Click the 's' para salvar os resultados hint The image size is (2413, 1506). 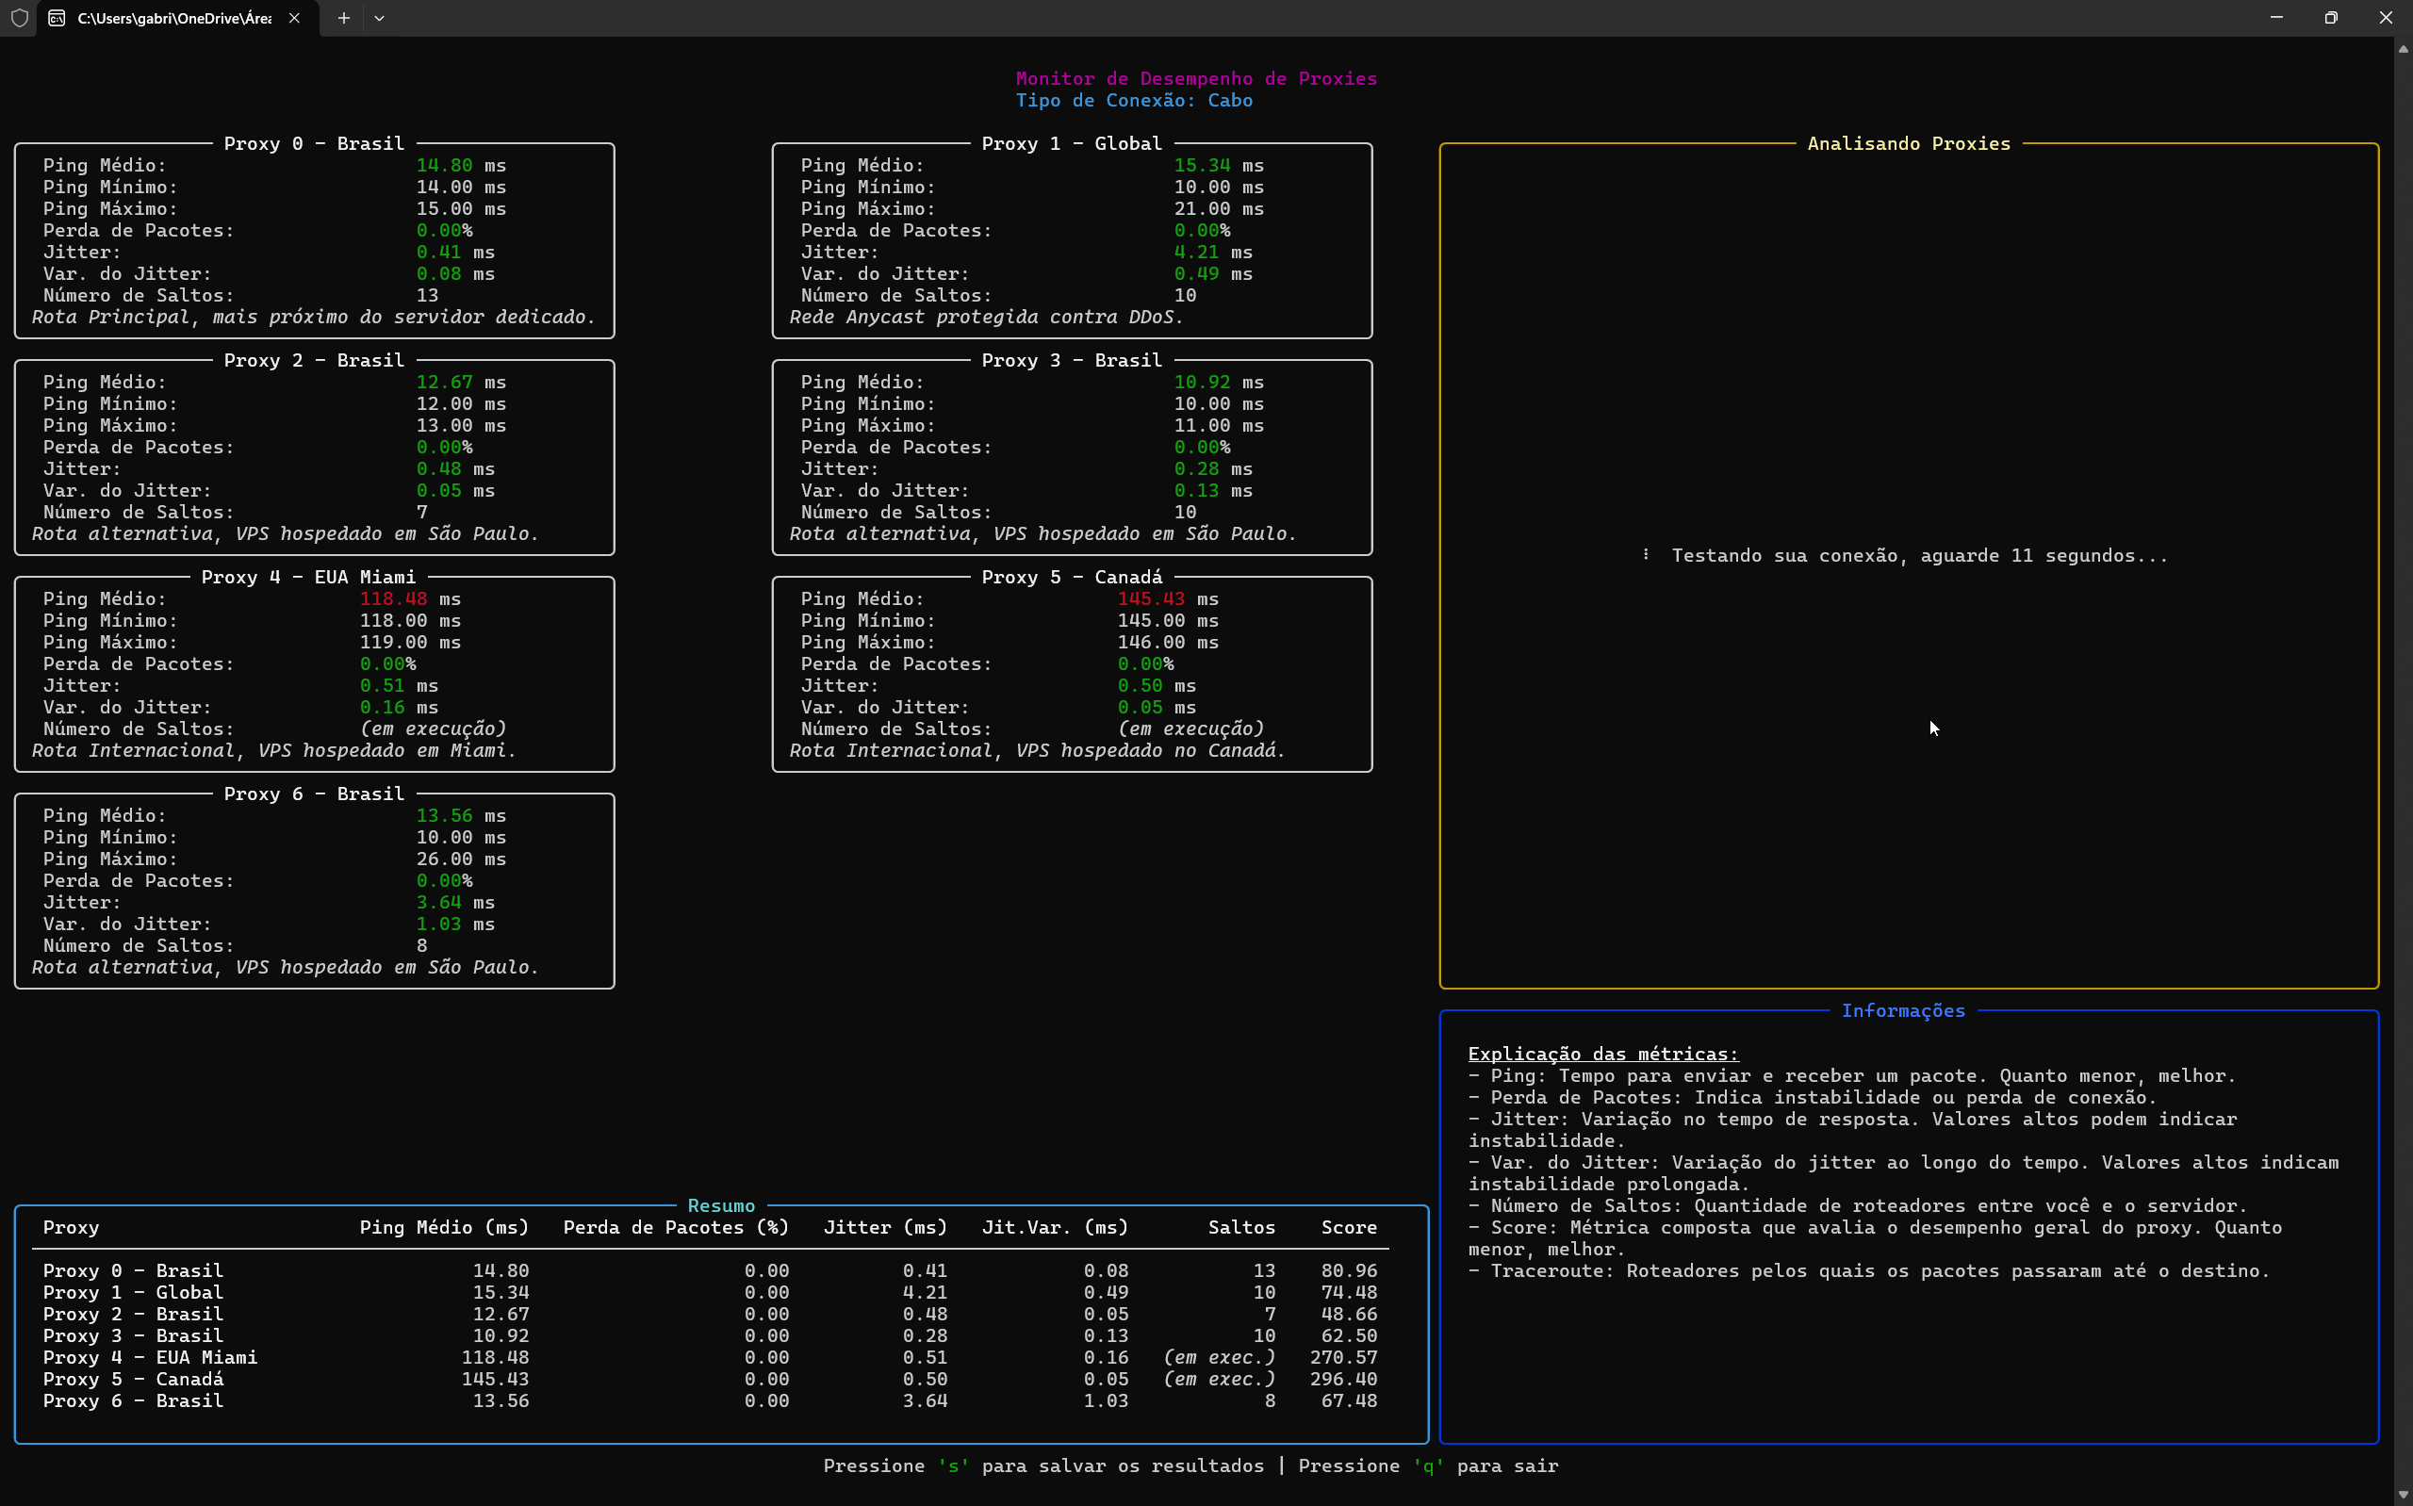pos(1043,1466)
